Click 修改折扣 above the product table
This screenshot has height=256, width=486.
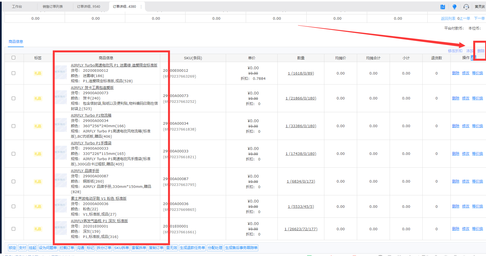455,51
